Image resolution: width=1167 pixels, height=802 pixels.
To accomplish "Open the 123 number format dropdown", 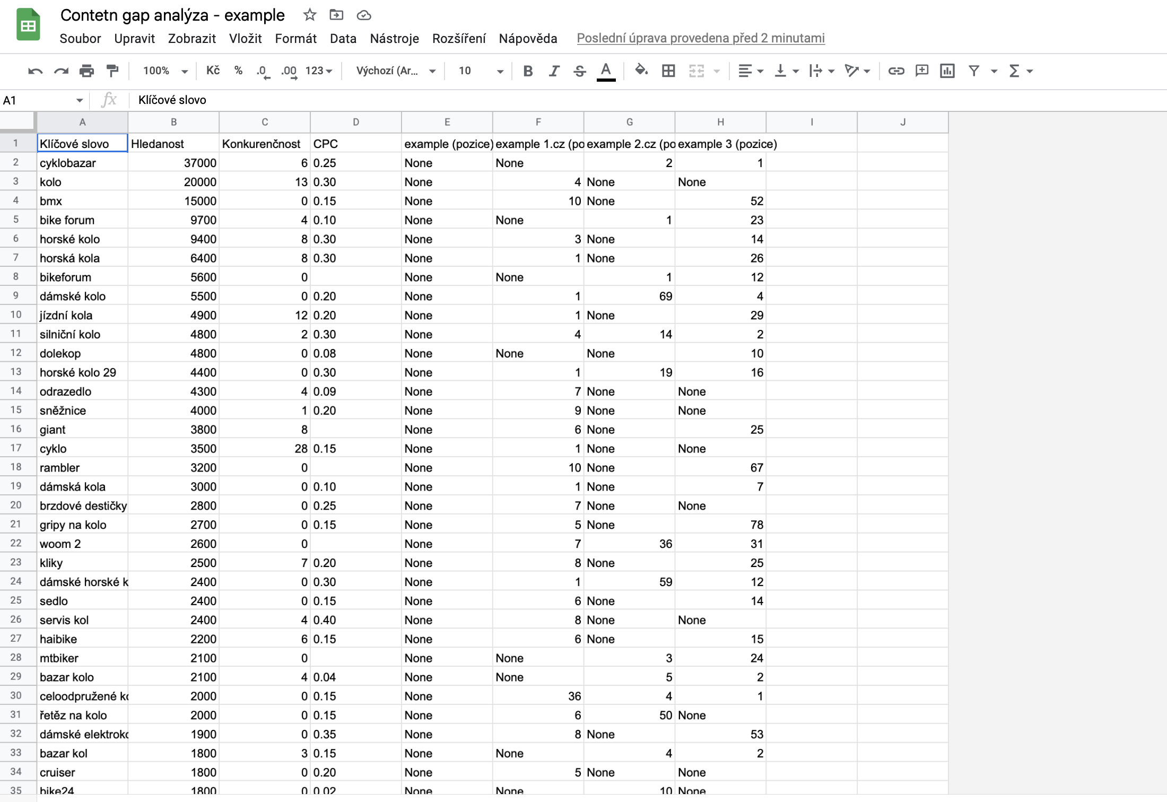I will point(319,71).
